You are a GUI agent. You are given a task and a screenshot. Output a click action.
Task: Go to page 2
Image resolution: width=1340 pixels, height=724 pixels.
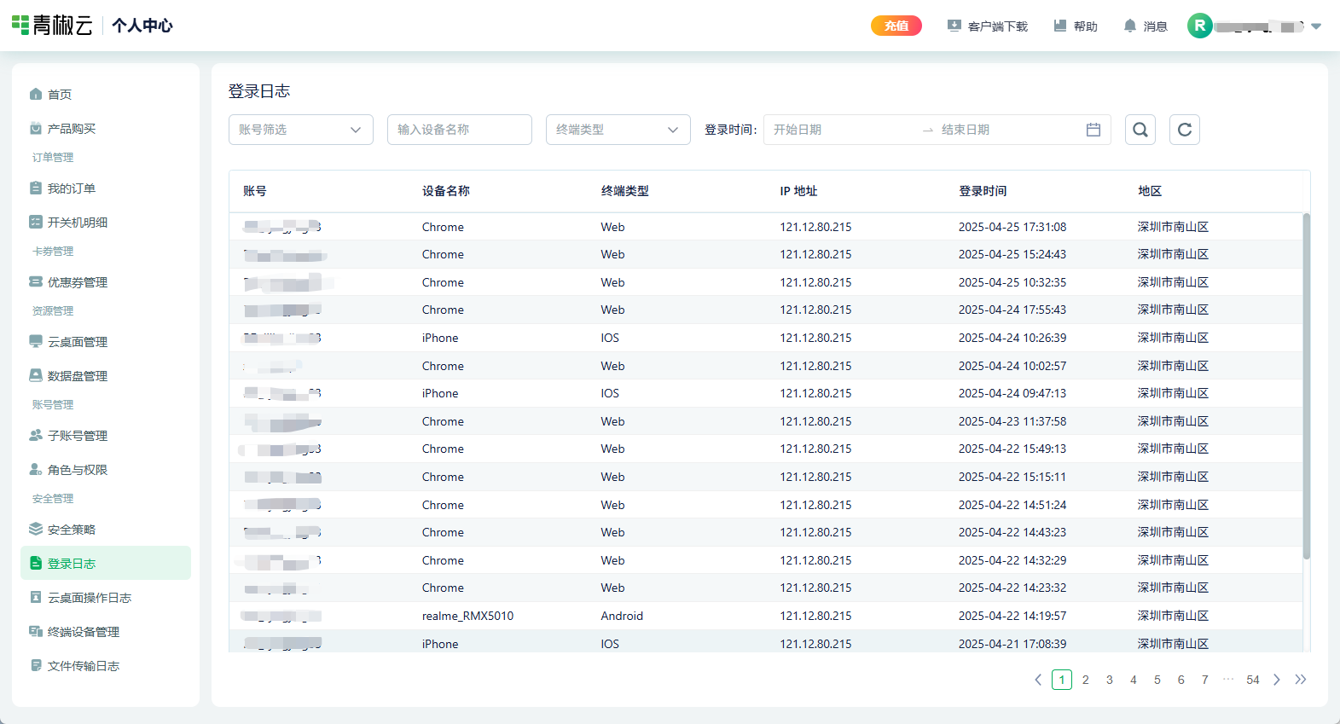pos(1086,680)
